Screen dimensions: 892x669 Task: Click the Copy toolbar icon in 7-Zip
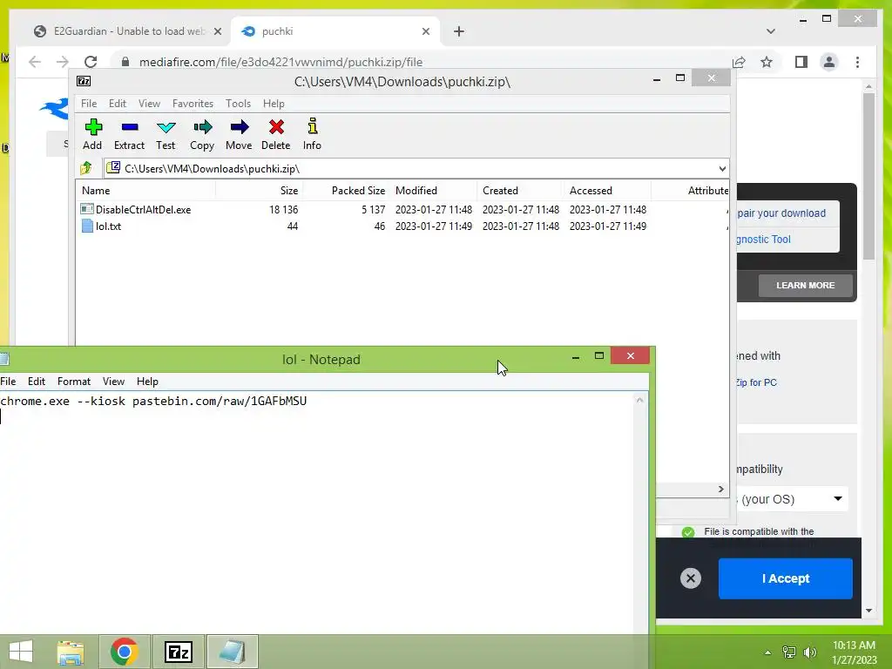(202, 135)
